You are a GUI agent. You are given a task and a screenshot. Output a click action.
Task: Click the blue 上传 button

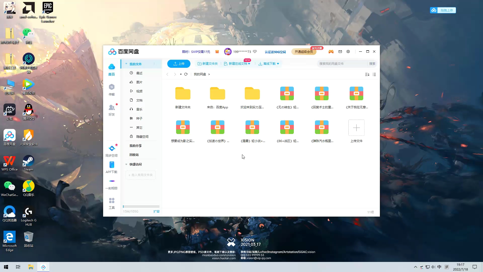click(x=179, y=64)
